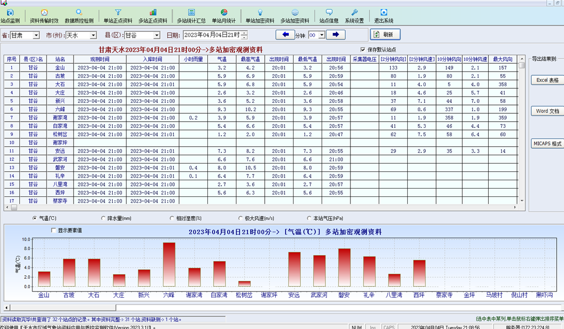The width and height of the screenshot is (564, 329).
Task: Click the 单站月统计 pie chart icon
Action: pyautogui.click(x=224, y=13)
